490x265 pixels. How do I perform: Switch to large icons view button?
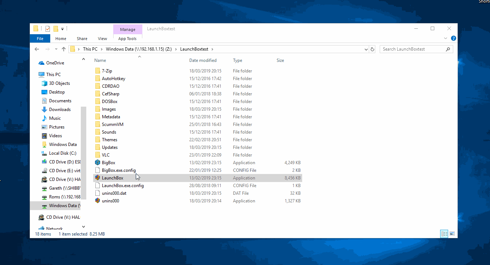(452, 234)
